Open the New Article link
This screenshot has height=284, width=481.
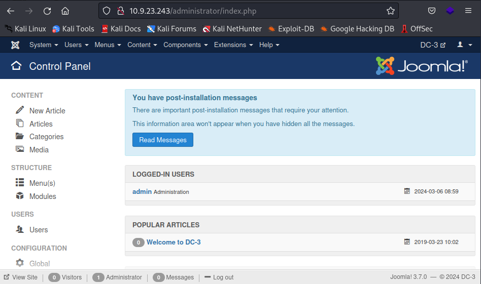[47, 110]
